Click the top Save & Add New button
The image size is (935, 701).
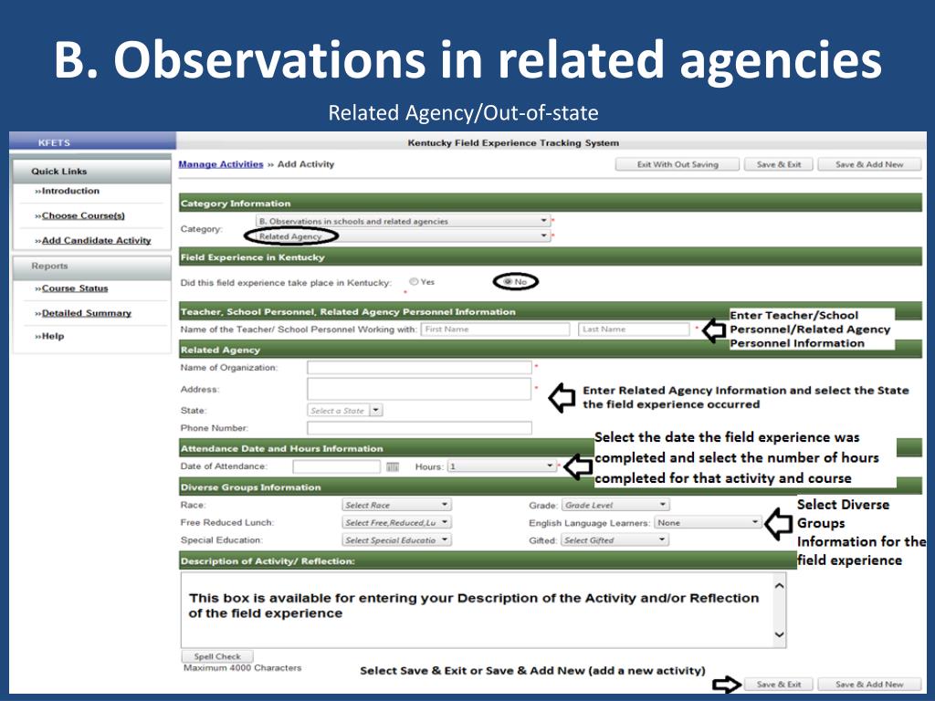(x=869, y=164)
